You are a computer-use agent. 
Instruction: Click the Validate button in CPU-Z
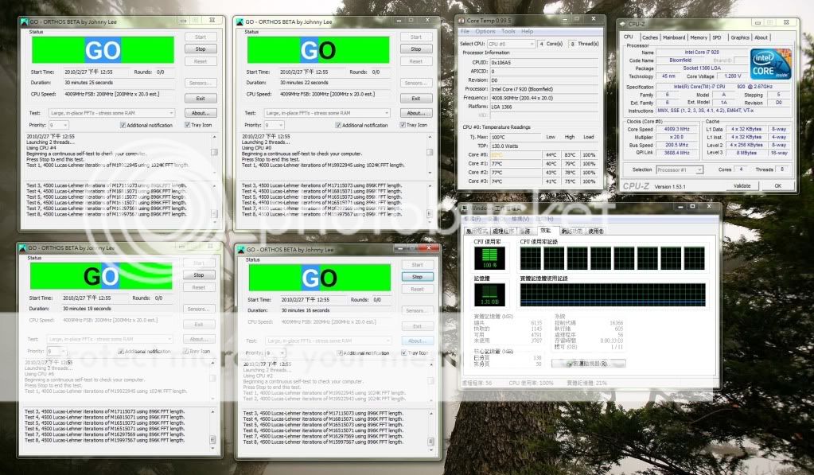tap(742, 185)
